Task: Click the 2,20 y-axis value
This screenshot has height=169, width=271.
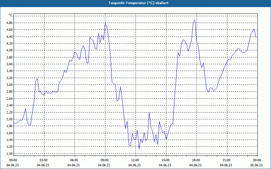Action: click(x=10, y=112)
